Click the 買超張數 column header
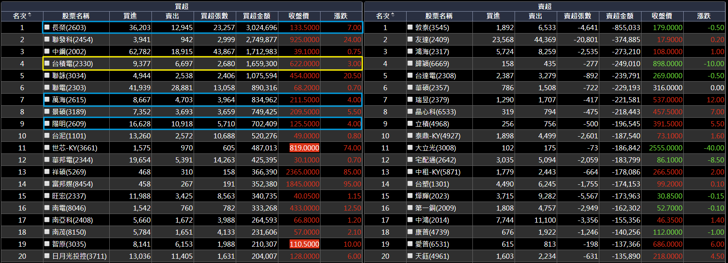The image size is (728, 263). (215, 16)
